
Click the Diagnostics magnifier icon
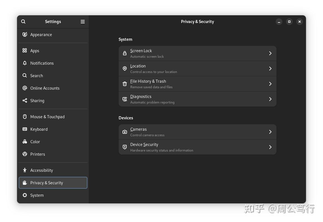[x=125, y=99]
